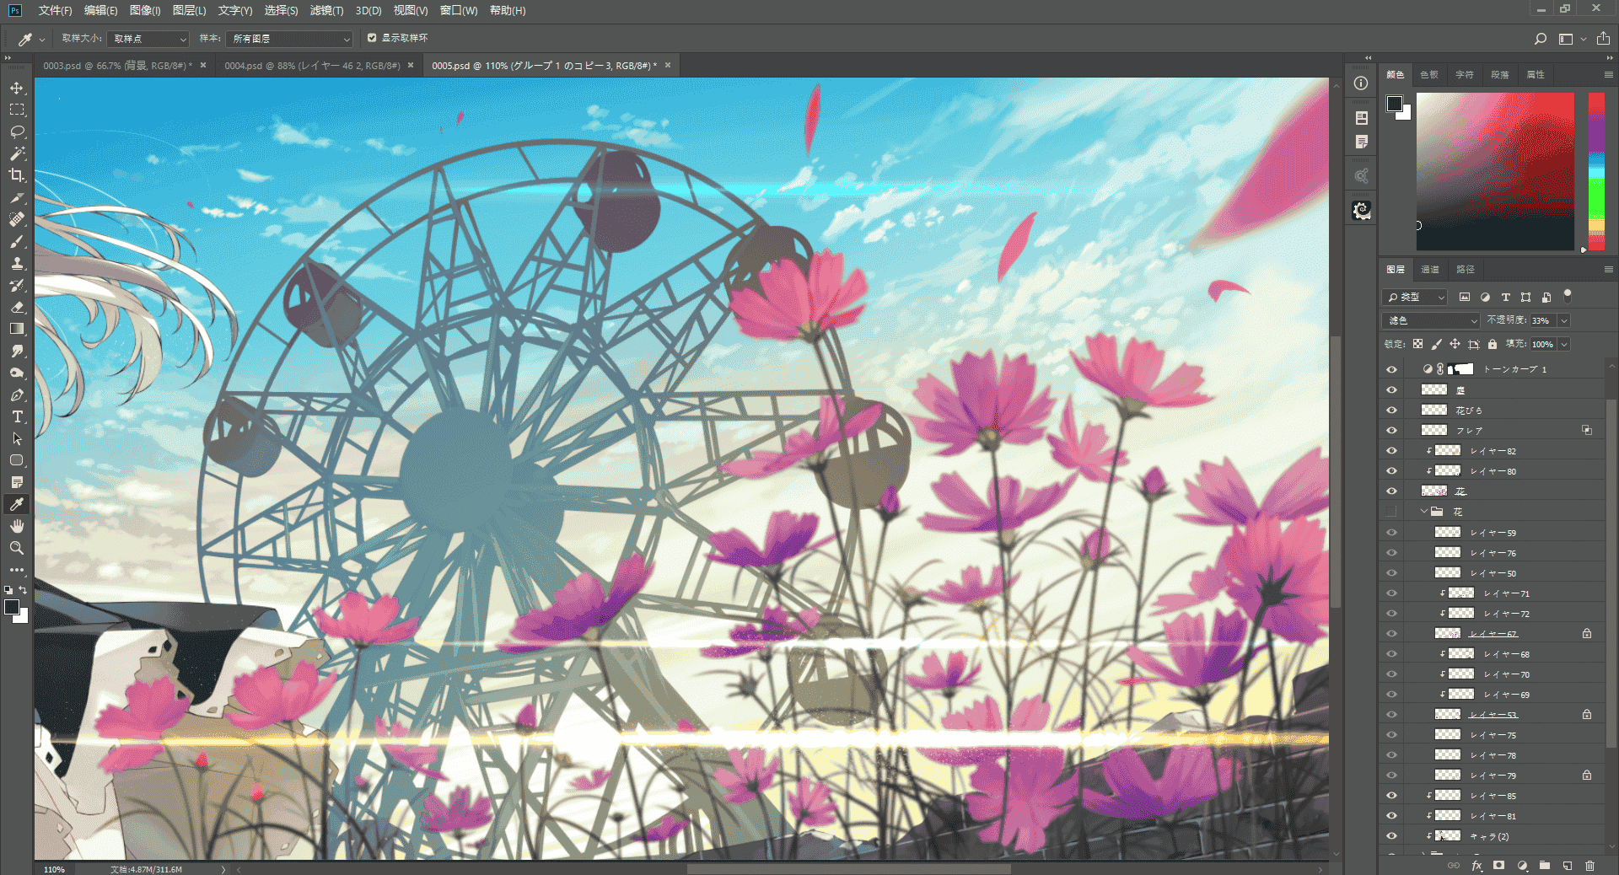Hide the フレア layer
The image size is (1619, 875).
[1391, 431]
